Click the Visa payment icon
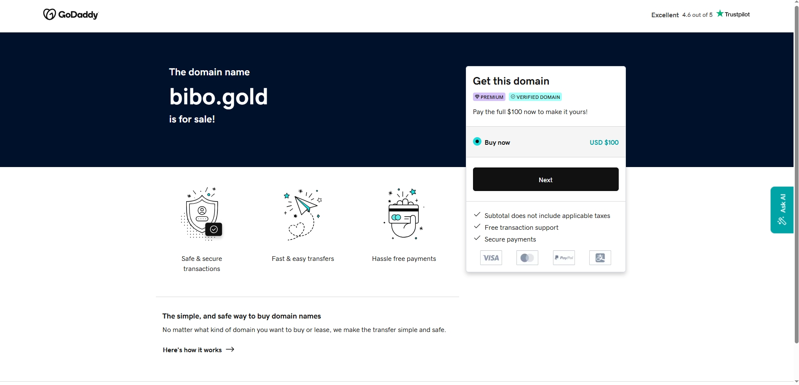 click(x=491, y=258)
